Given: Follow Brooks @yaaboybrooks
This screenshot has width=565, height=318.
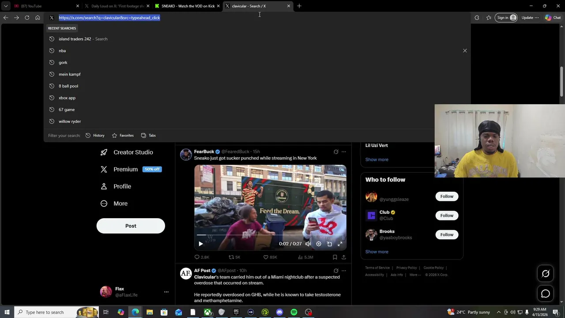Looking at the screenshot, I should (x=447, y=235).
